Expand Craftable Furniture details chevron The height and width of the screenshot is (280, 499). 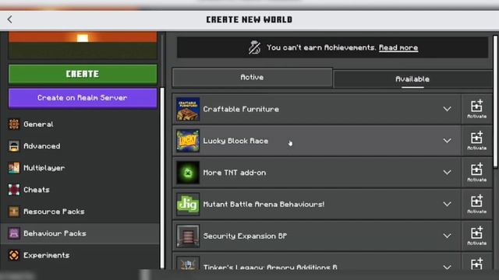(447, 109)
